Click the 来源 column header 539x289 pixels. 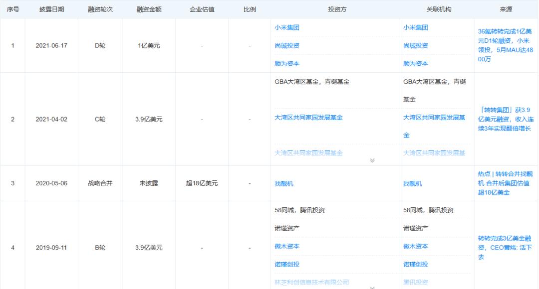506,9
